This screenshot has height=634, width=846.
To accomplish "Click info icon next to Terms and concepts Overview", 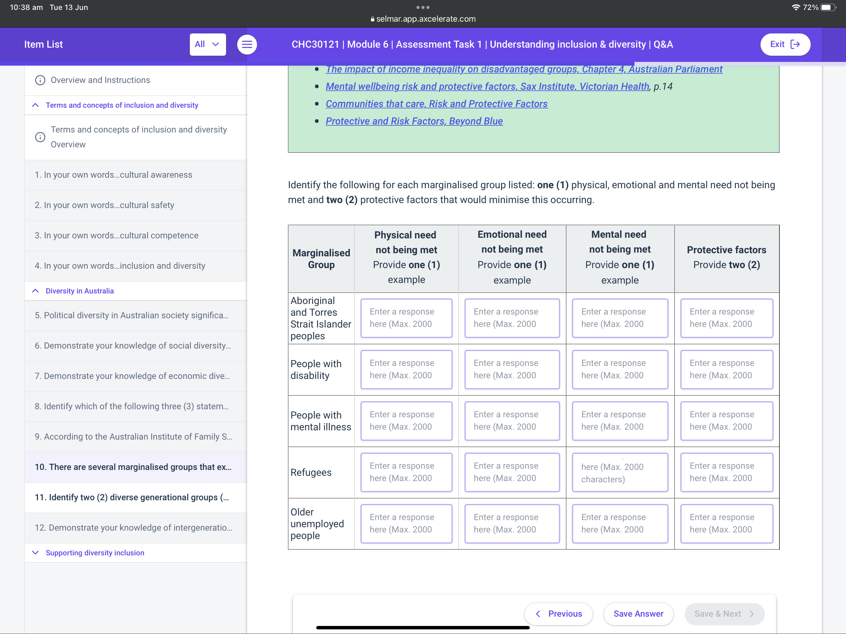I will (x=40, y=137).
